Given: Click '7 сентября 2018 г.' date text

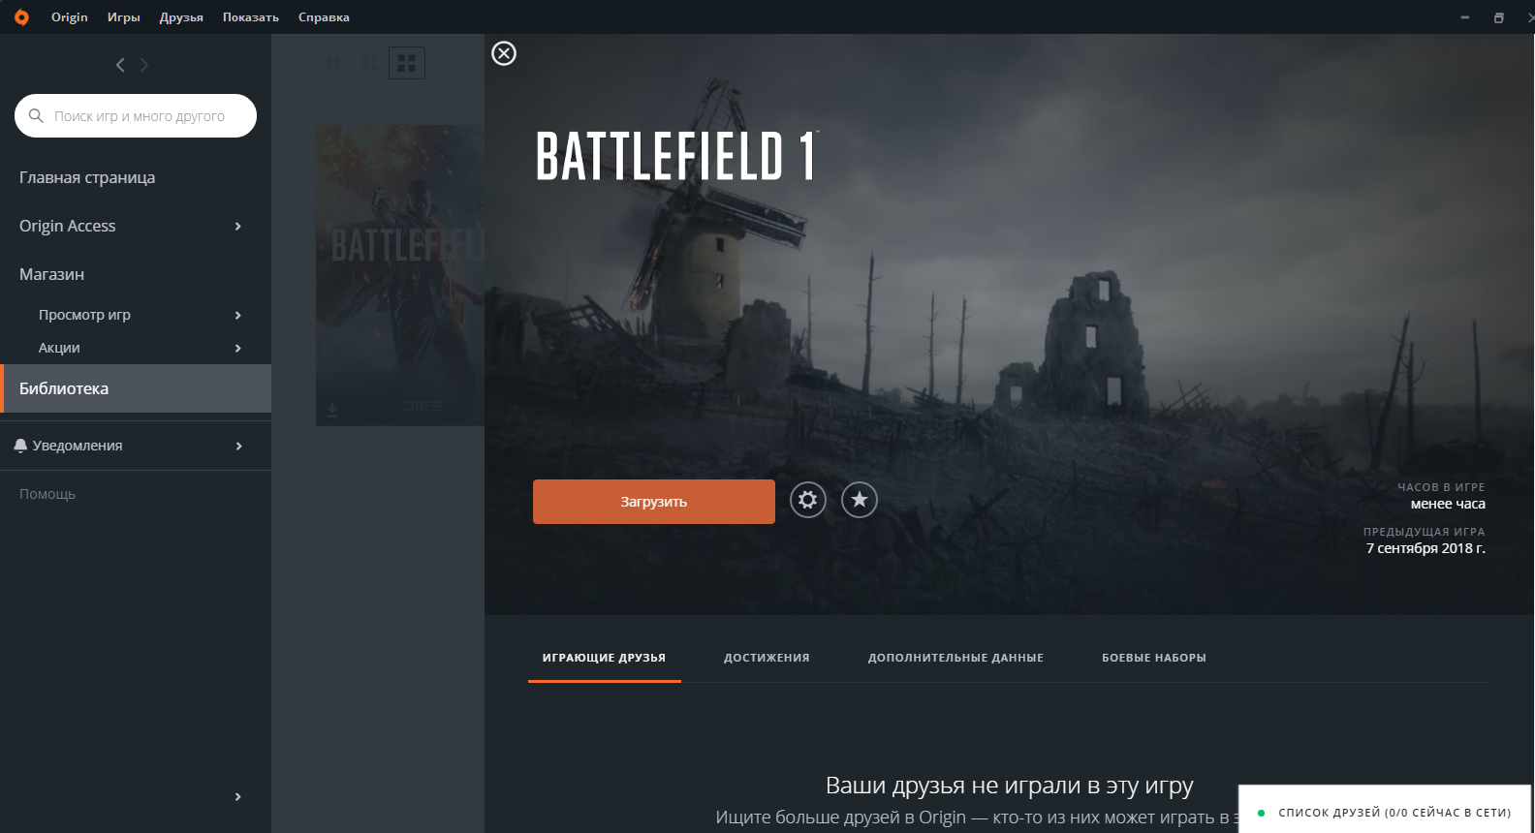Looking at the screenshot, I should (x=1425, y=548).
